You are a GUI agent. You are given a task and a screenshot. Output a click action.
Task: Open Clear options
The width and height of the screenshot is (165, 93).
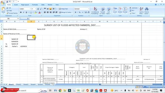click(x=133, y=13)
